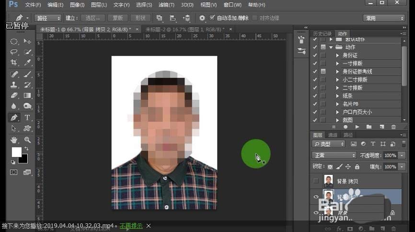Click the Record action button
The width and height of the screenshot is (415, 232).
pos(346,127)
